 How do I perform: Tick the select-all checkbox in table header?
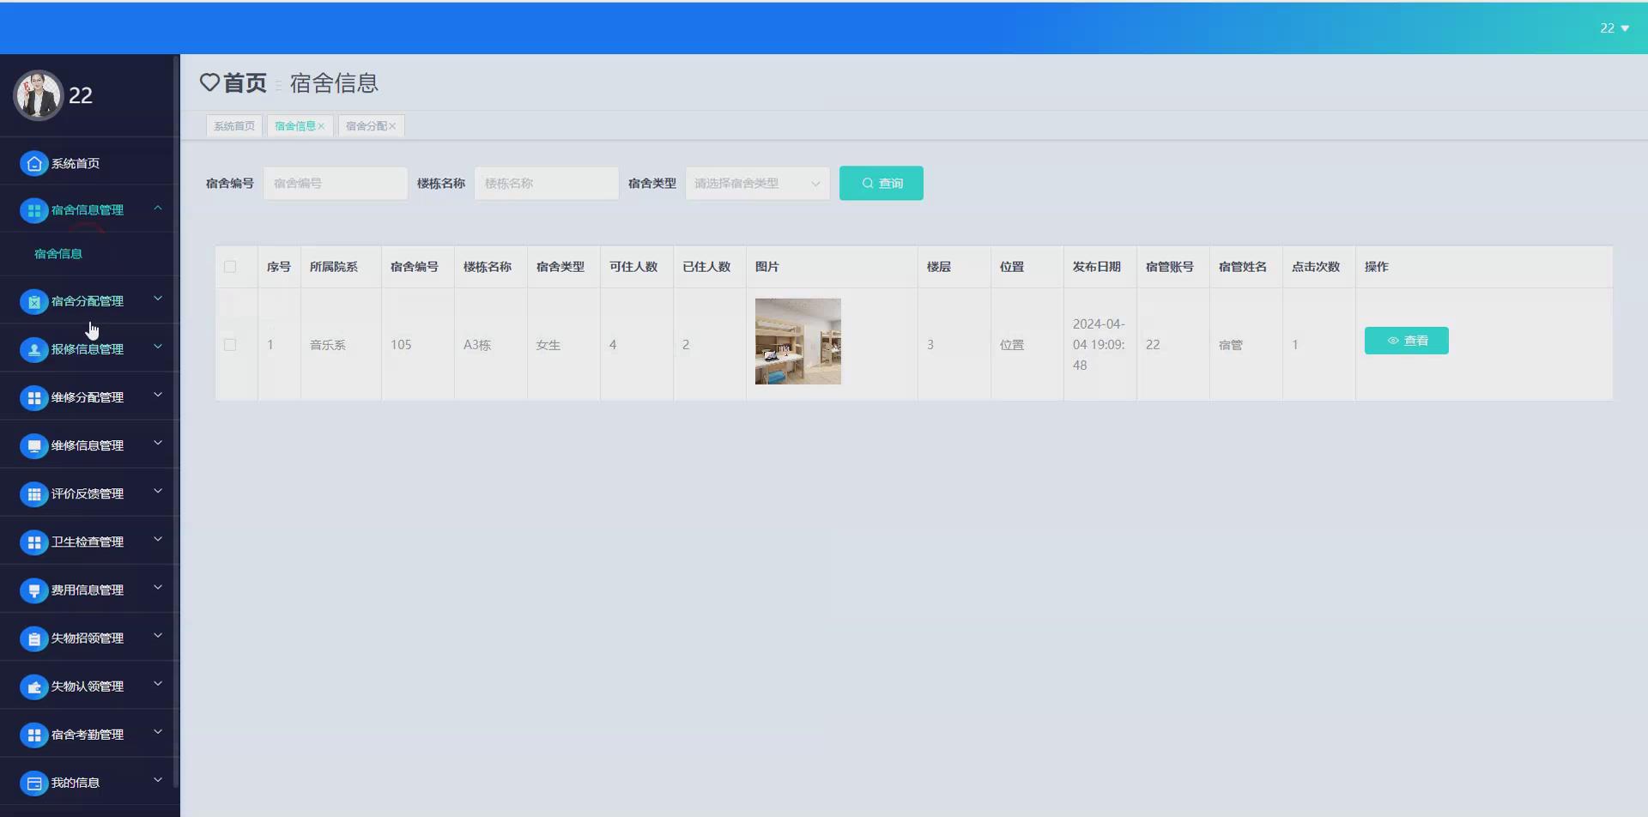pos(230,267)
